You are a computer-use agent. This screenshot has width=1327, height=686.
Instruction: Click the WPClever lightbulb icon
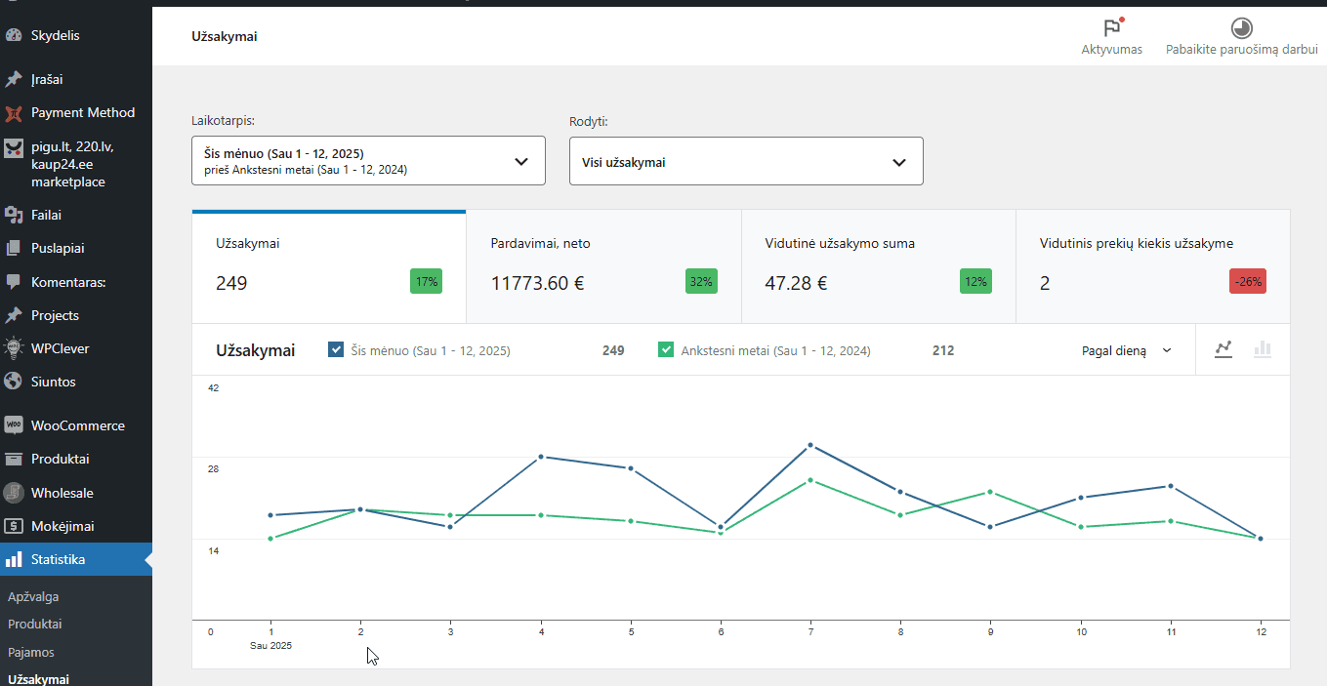(14, 348)
